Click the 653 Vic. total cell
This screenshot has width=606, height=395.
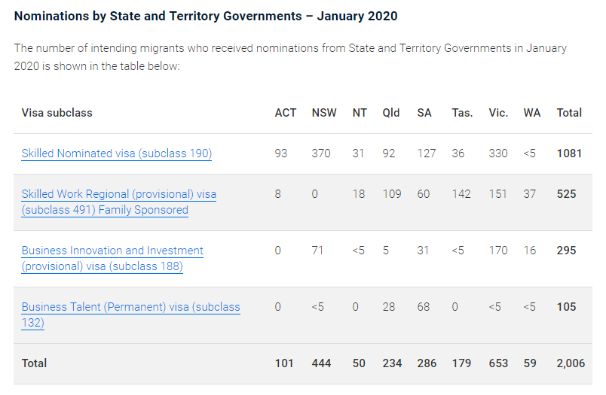(498, 363)
